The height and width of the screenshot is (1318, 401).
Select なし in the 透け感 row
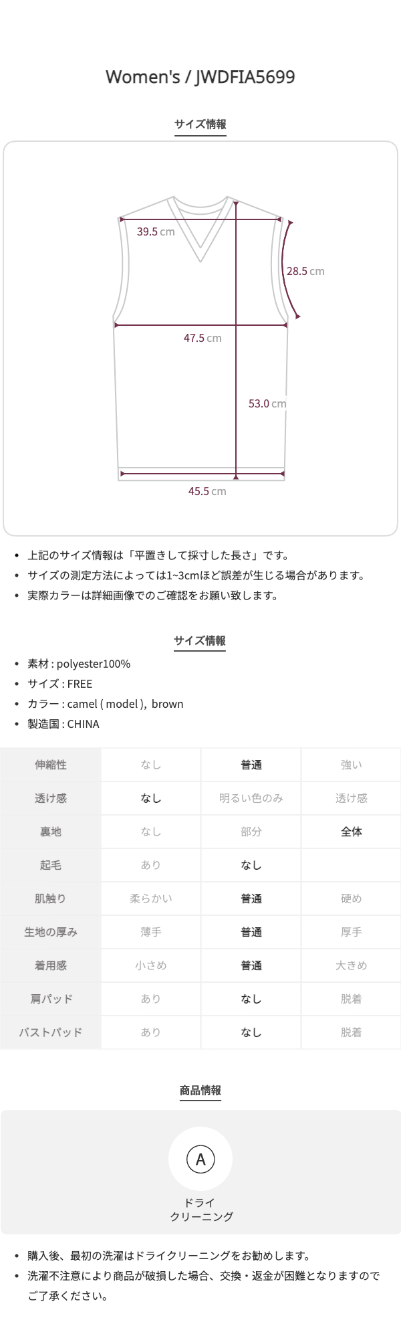(x=151, y=798)
